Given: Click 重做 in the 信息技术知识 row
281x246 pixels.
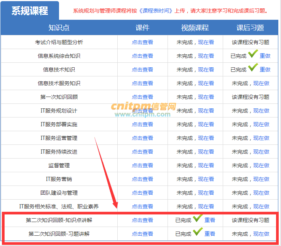Looking at the screenshot, I should click(265, 70).
